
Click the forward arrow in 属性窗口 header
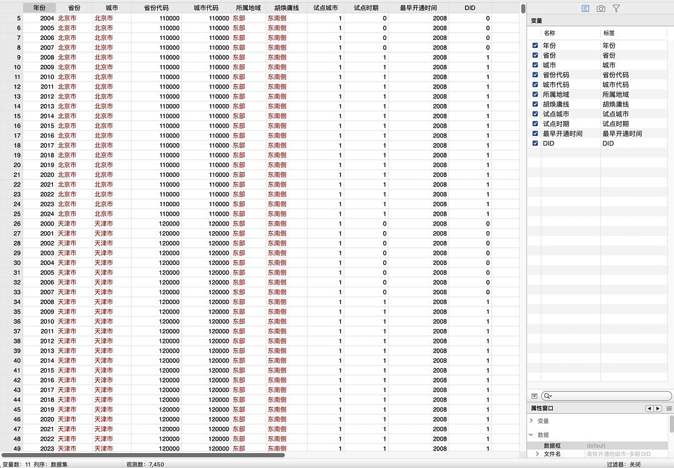coord(658,408)
